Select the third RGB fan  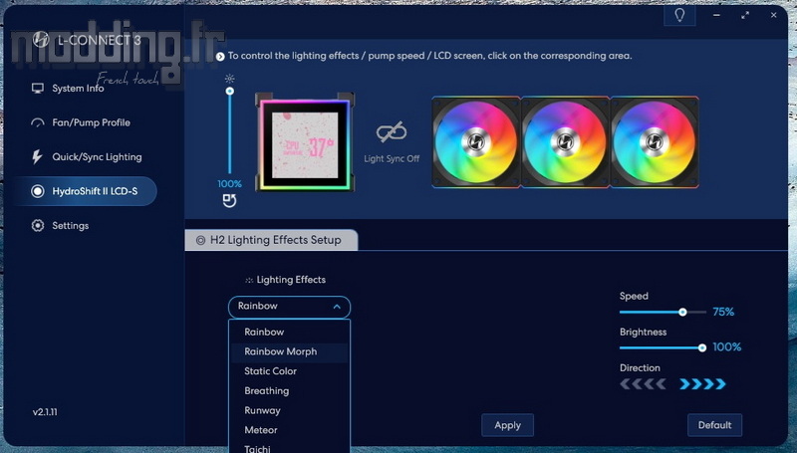tap(654, 141)
